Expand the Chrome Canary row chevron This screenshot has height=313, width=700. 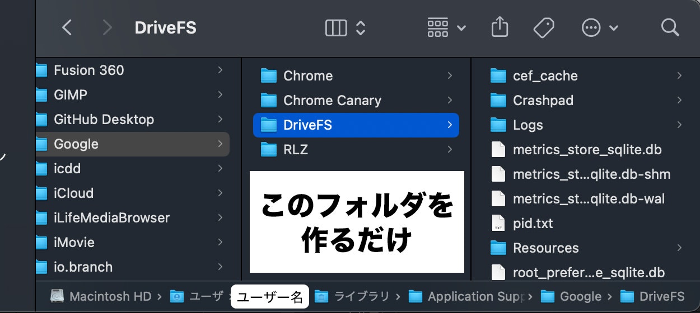click(x=450, y=100)
